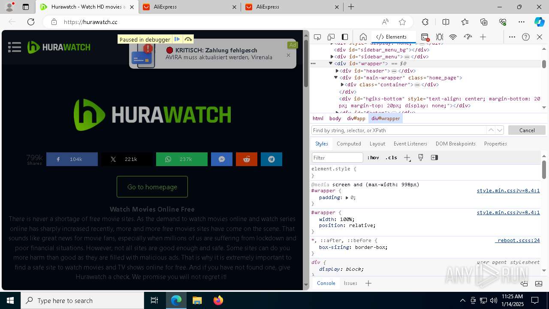Select html in DOM breadcrumb
The height and width of the screenshot is (309, 549).
(x=318, y=118)
